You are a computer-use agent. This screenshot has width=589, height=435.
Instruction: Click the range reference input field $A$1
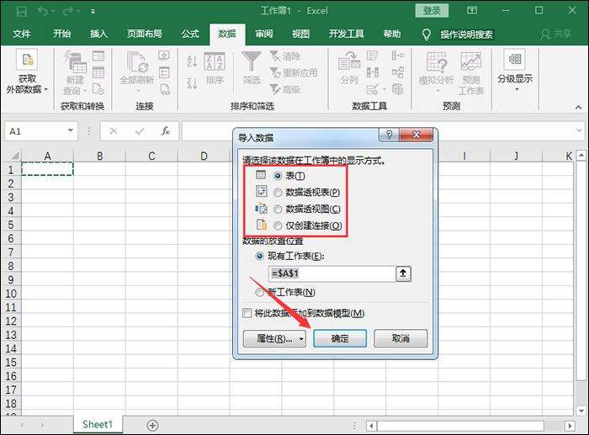click(332, 273)
